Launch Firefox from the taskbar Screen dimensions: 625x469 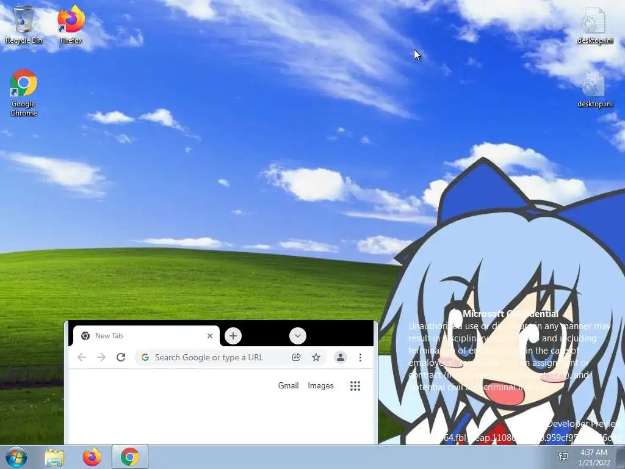pyautogui.click(x=92, y=457)
